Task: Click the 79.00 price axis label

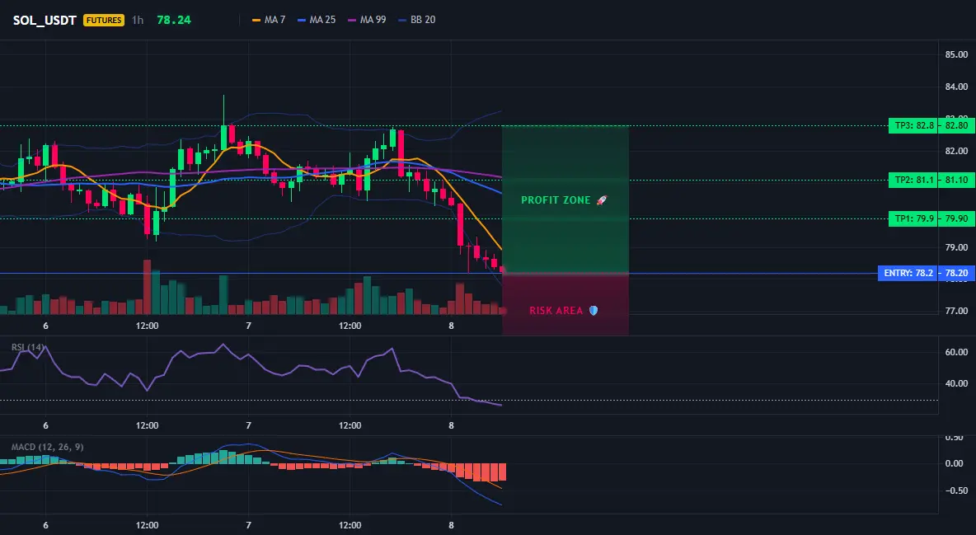Action: [x=957, y=247]
